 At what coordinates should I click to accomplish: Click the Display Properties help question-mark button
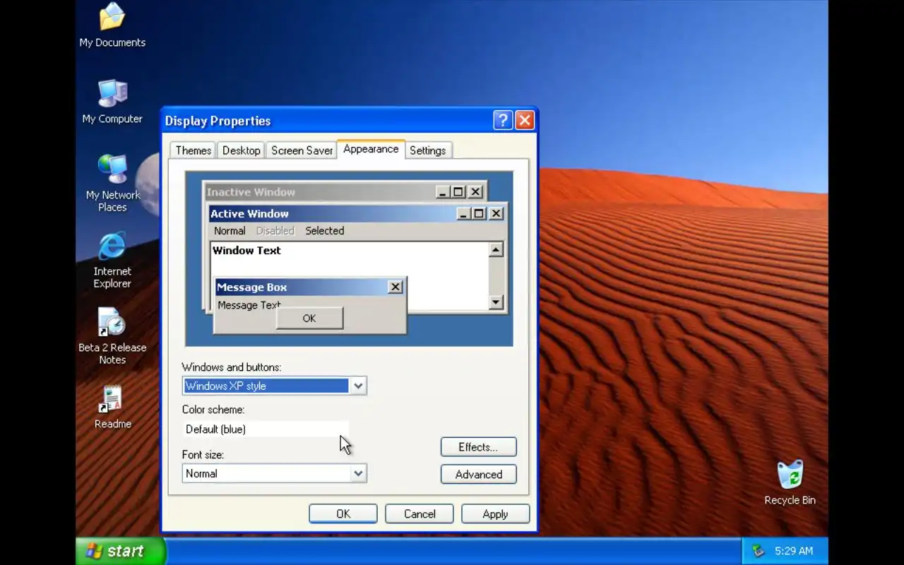(x=502, y=120)
